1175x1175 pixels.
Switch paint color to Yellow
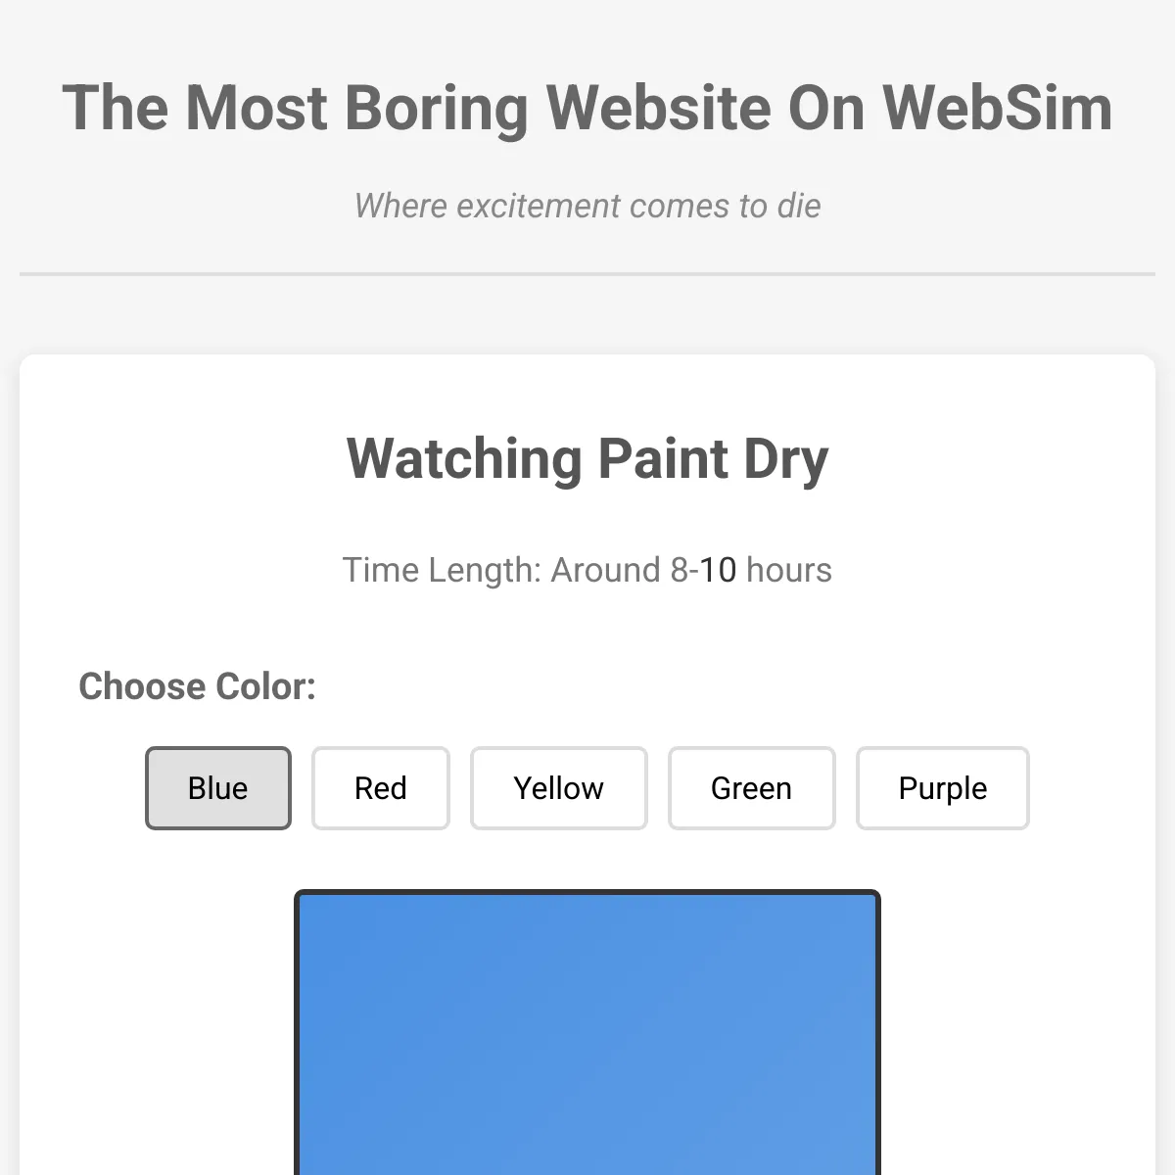(x=559, y=788)
